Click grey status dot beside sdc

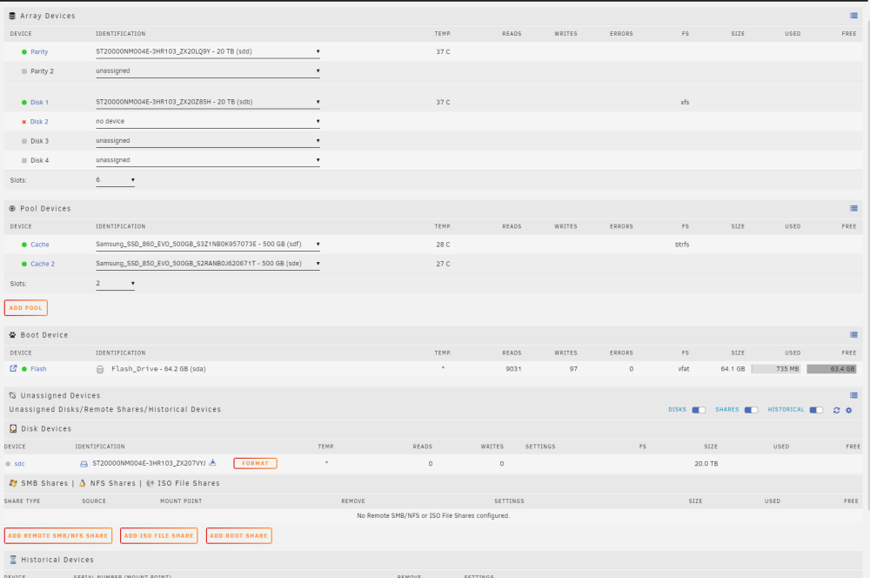[8, 464]
